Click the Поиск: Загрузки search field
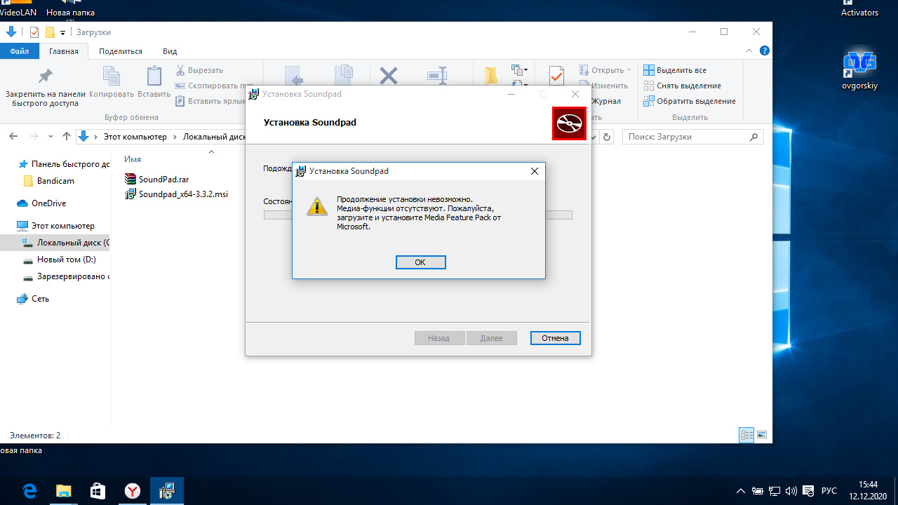 point(692,137)
